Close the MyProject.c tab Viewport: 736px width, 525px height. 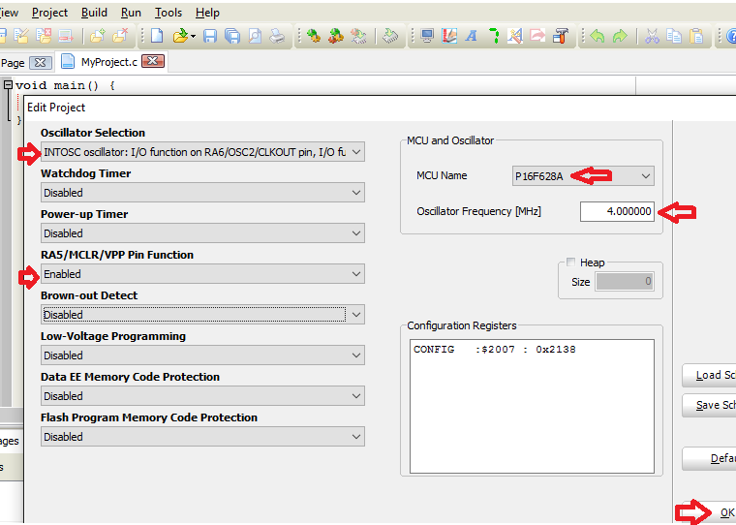pyautogui.click(x=153, y=62)
